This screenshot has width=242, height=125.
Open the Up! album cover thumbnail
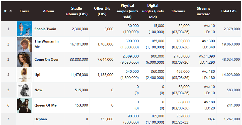[24, 75]
